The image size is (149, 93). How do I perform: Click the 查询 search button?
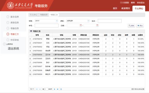point(131,26)
